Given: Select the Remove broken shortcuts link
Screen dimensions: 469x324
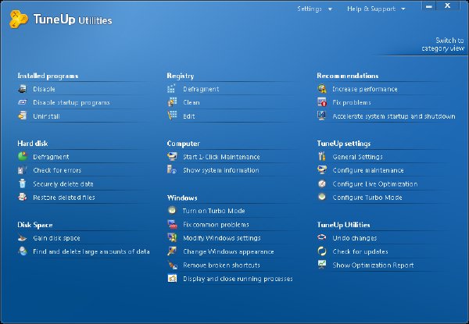Looking at the screenshot, I should coord(222,265).
